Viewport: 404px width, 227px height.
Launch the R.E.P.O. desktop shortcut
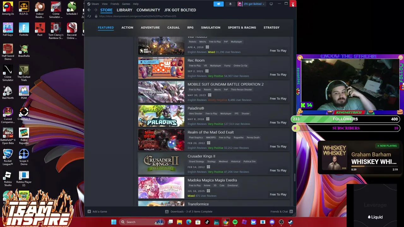point(24,9)
